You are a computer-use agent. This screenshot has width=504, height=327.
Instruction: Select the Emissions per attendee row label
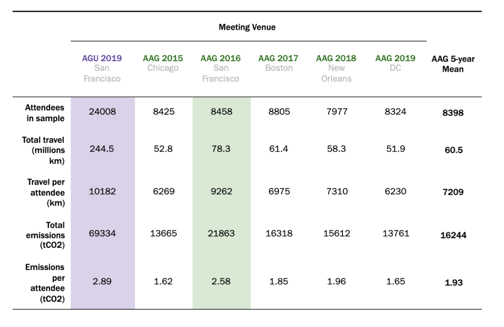click(45, 282)
